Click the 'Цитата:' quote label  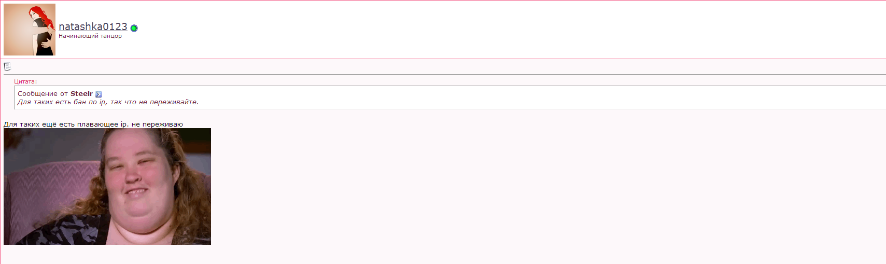point(25,81)
